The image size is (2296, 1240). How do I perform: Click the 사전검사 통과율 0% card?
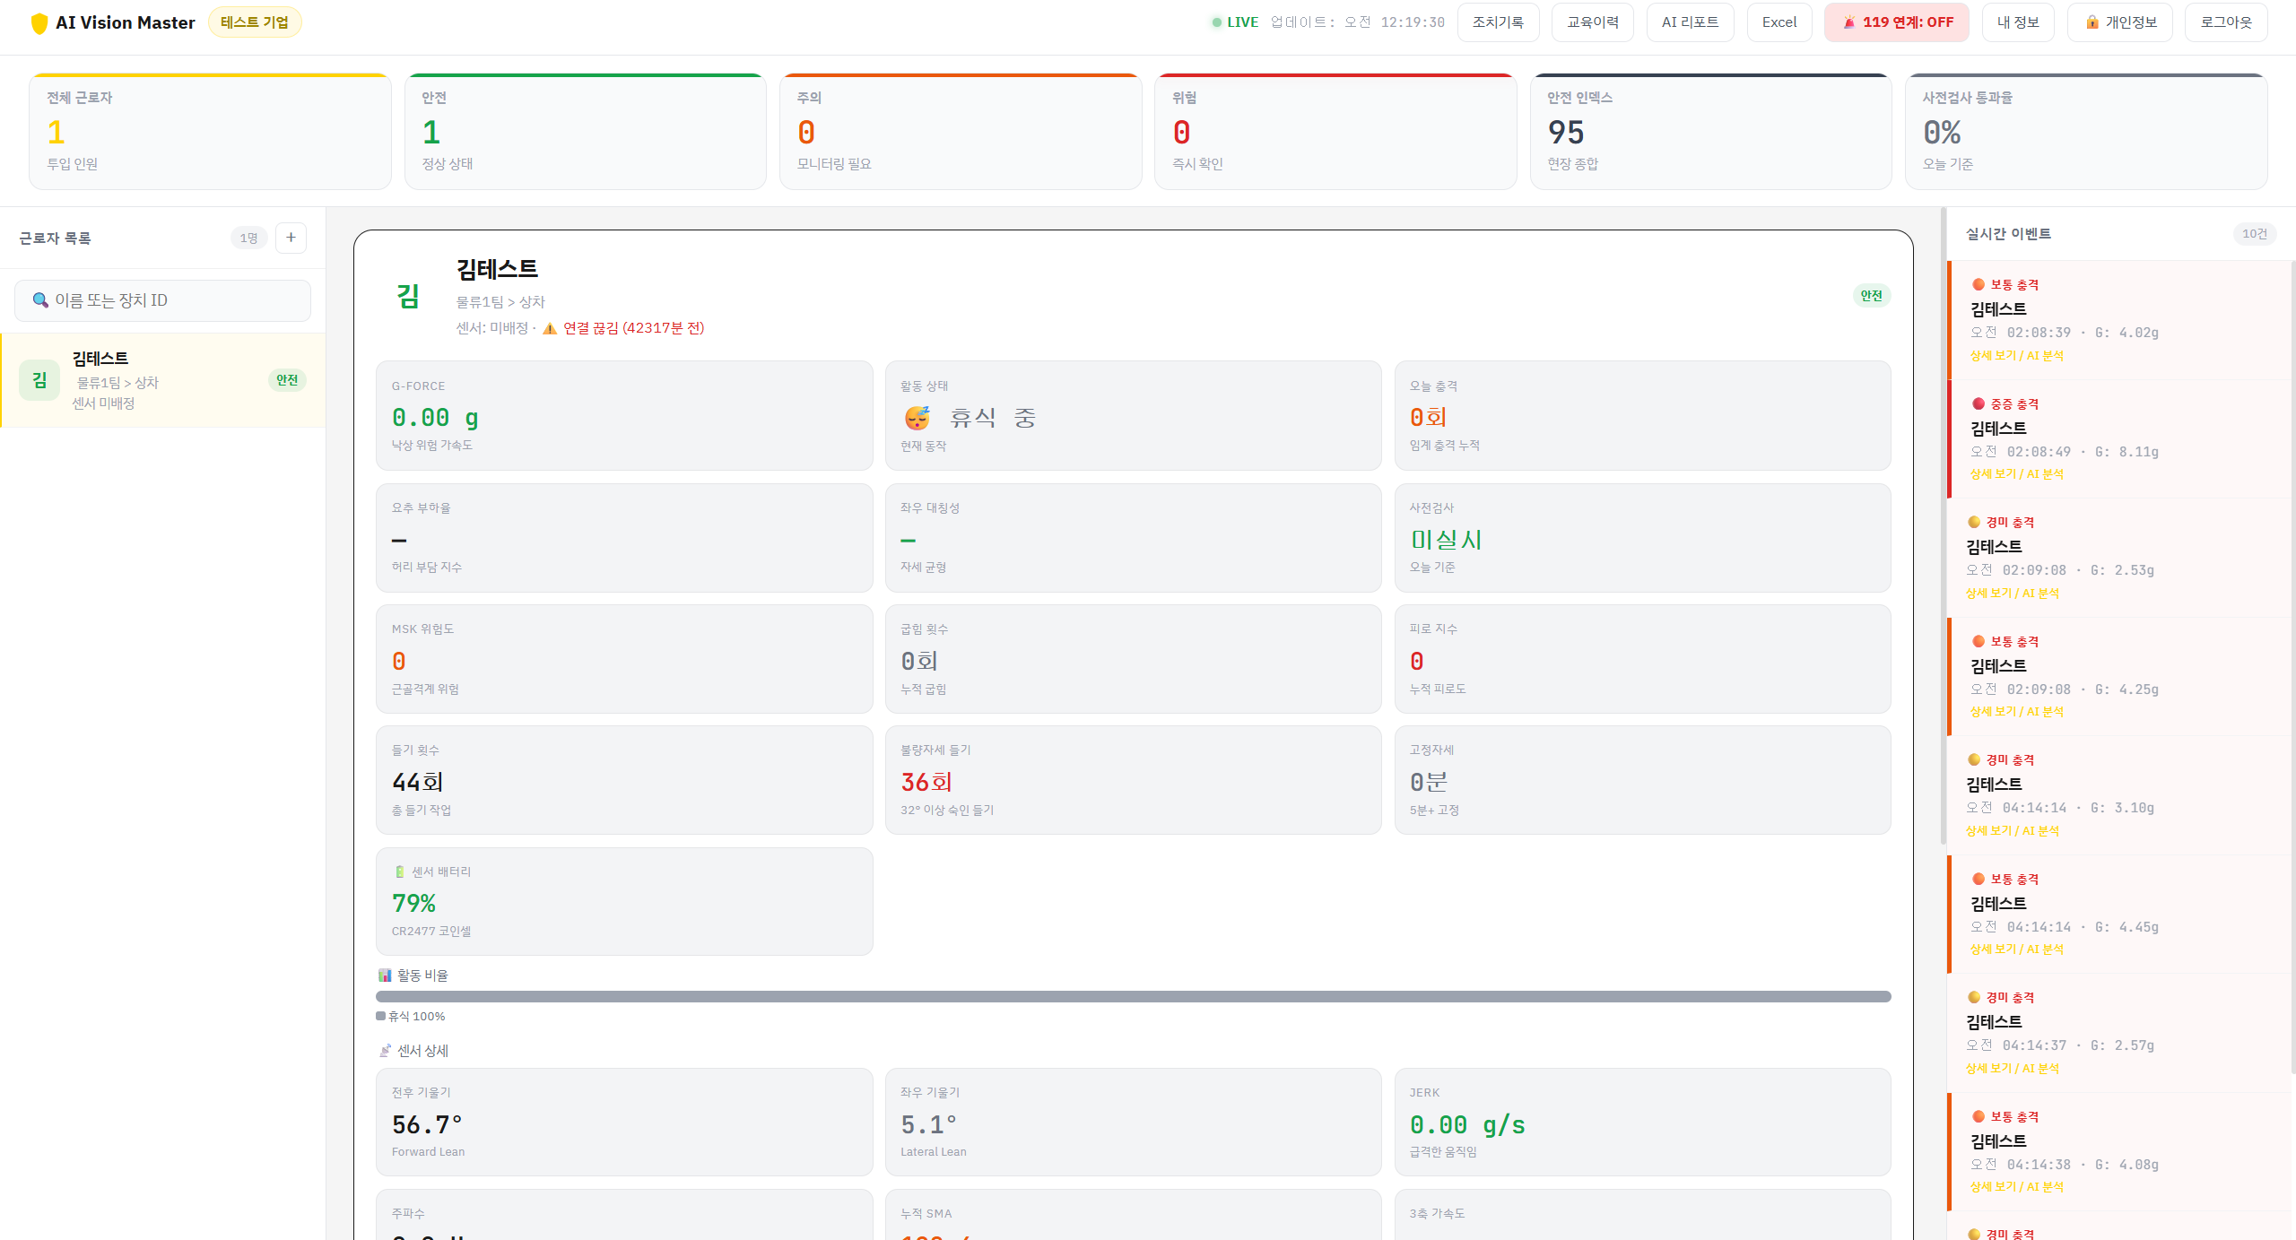pyautogui.click(x=2086, y=132)
